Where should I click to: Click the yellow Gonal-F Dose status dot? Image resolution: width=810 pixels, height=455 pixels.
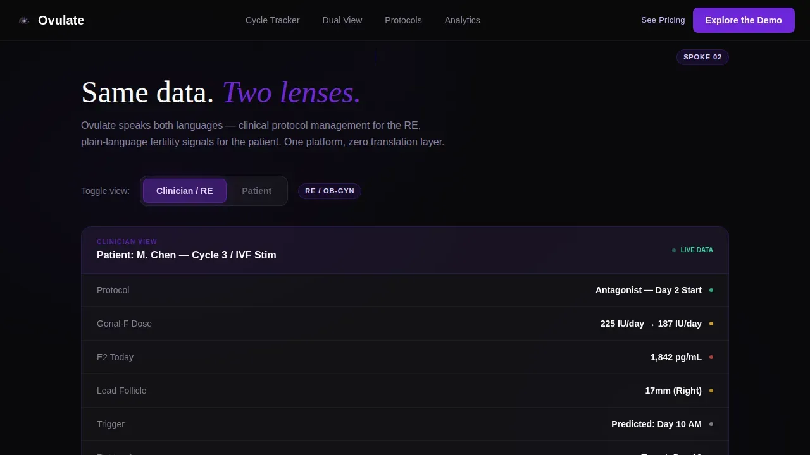711,324
